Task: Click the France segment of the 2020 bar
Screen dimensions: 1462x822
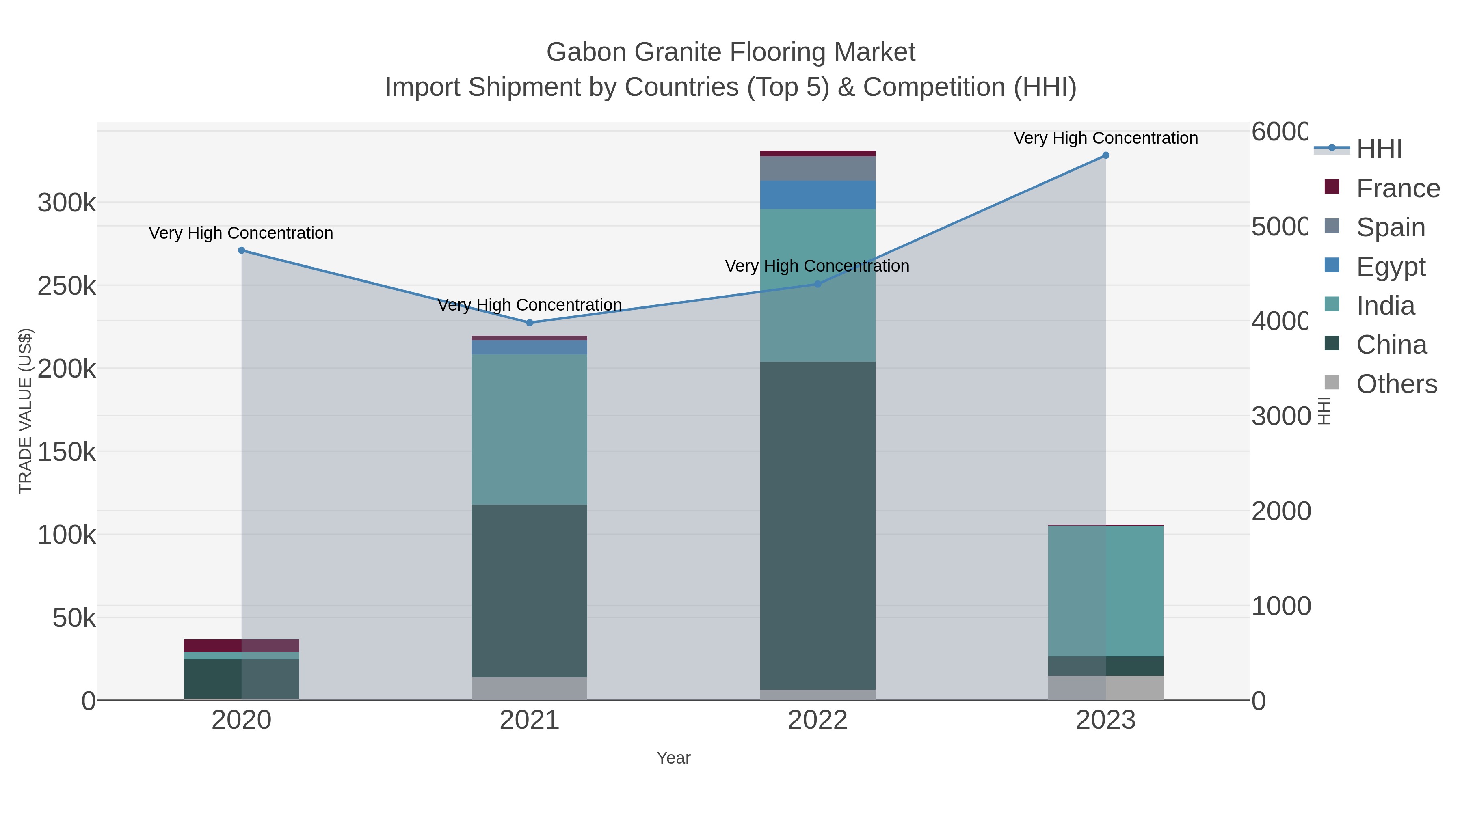Action: (x=242, y=646)
